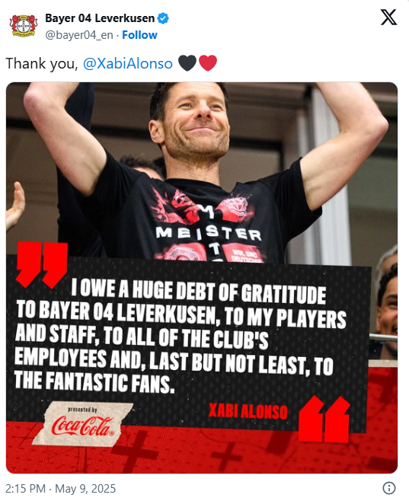The width and height of the screenshot is (409, 501).
Task: Click the Coca-Cola logo in the image
Action: coord(83,426)
